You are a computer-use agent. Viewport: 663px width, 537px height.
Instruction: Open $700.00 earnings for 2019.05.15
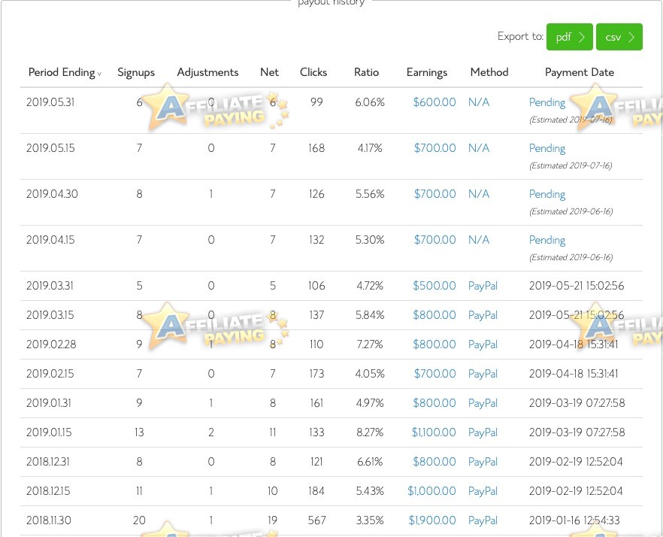coord(434,147)
